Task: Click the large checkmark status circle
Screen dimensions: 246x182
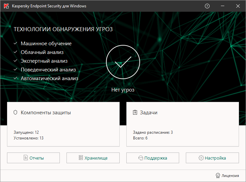Action: (123, 62)
